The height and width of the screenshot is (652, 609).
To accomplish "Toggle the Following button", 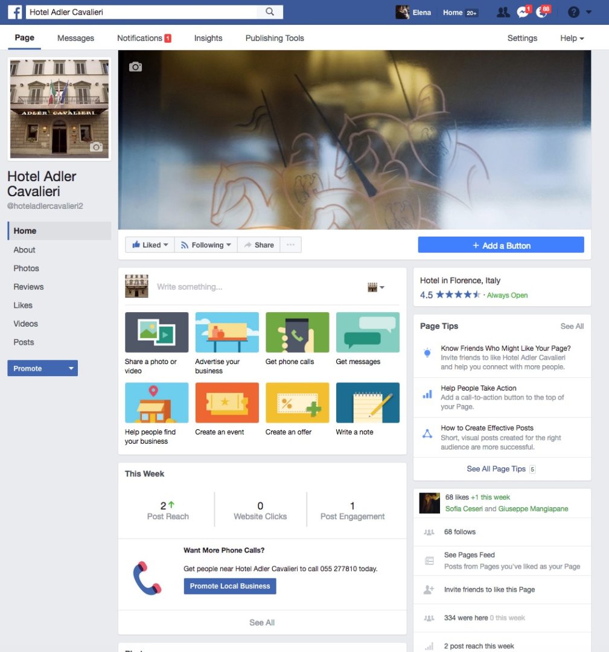I will point(206,245).
